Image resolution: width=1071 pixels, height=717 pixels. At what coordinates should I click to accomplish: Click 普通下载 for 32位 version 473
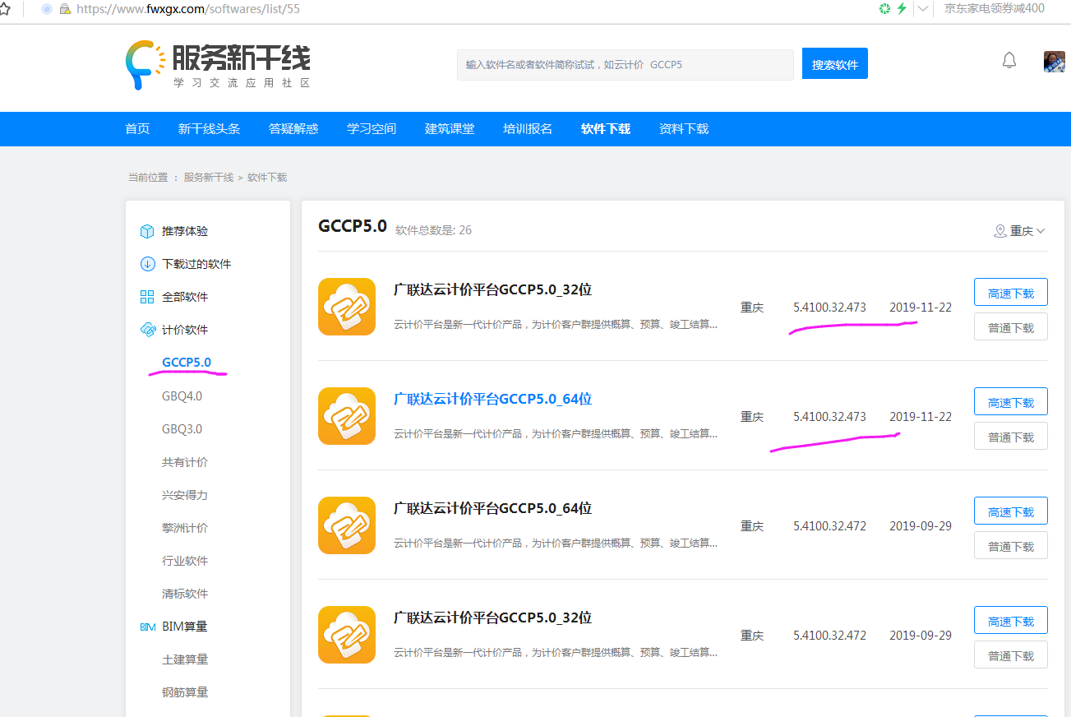pos(1011,327)
